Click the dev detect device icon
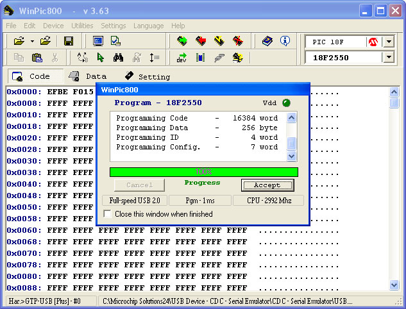The width and height of the screenshot is (406, 309). click(x=182, y=58)
